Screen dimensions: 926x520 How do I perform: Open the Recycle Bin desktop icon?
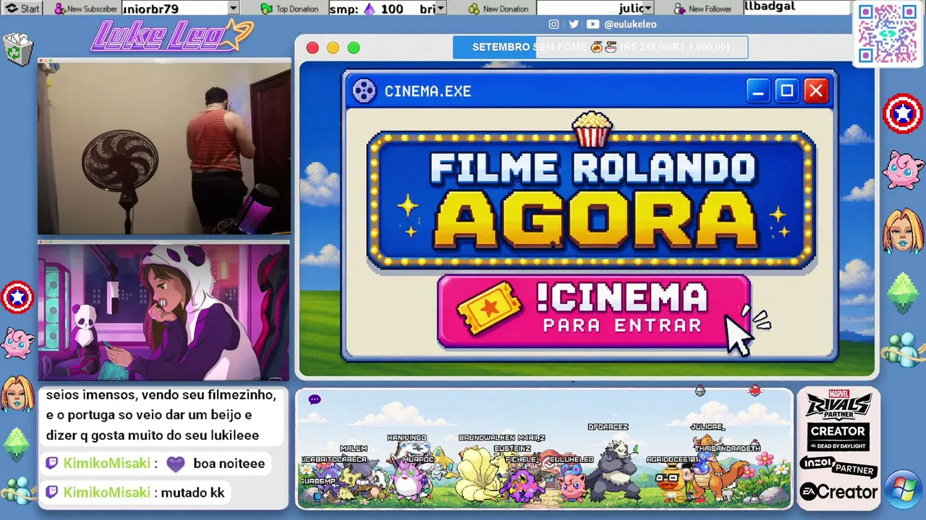(17, 48)
